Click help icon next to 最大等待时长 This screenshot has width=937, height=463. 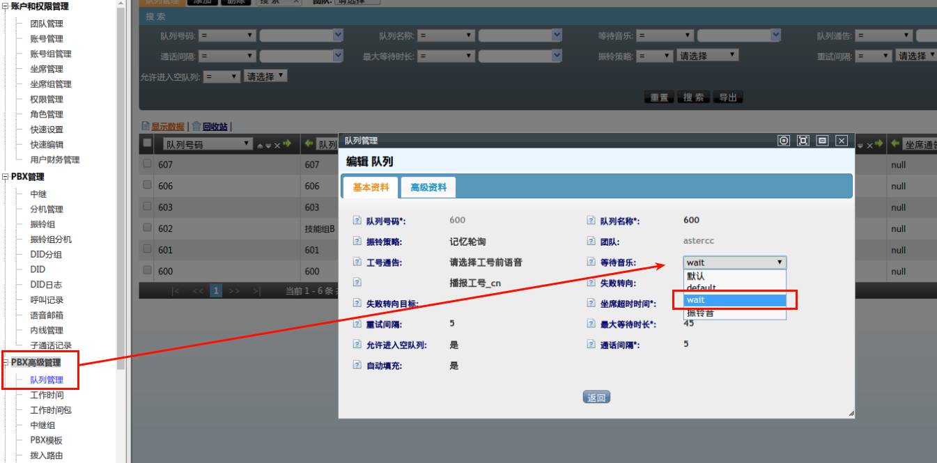pos(591,324)
